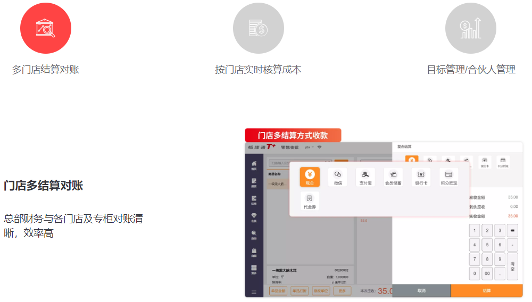Click the 单品打折 item discount button
The image size is (532, 302).
pyautogui.click(x=301, y=291)
